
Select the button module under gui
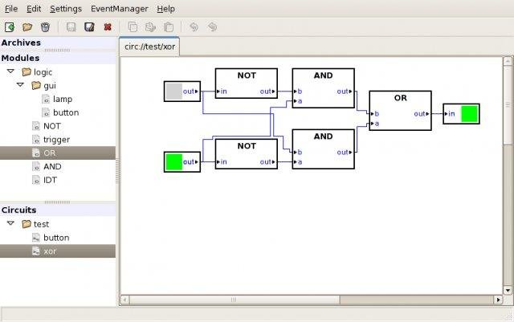(66, 112)
